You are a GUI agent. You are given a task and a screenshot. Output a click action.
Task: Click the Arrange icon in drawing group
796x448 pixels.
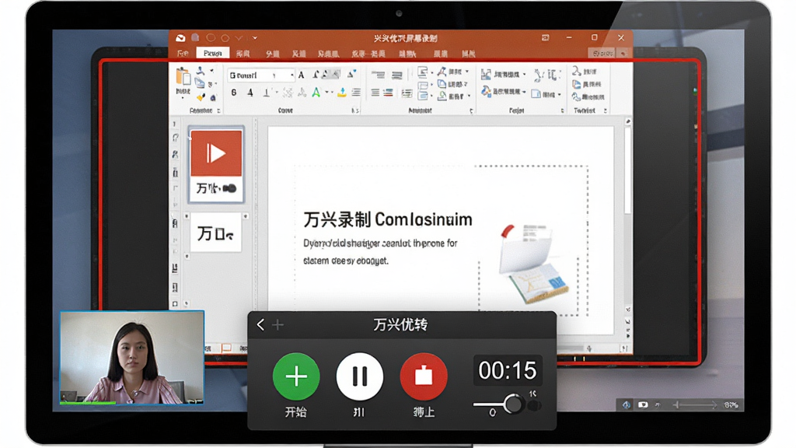coord(486,75)
